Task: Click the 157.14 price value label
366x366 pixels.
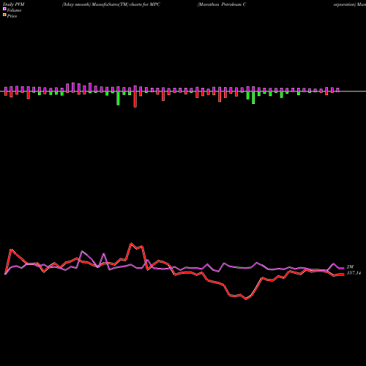Action: click(354, 273)
